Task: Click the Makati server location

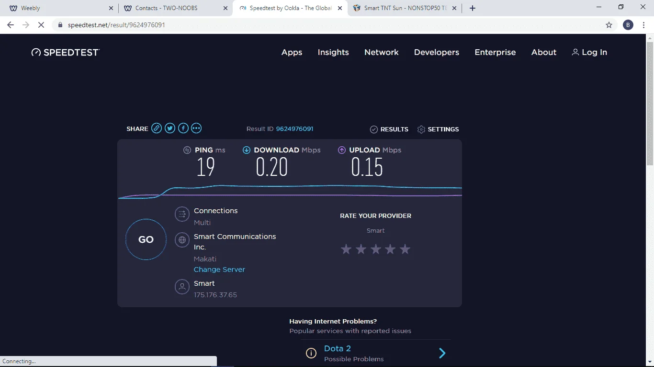Action: click(205, 259)
